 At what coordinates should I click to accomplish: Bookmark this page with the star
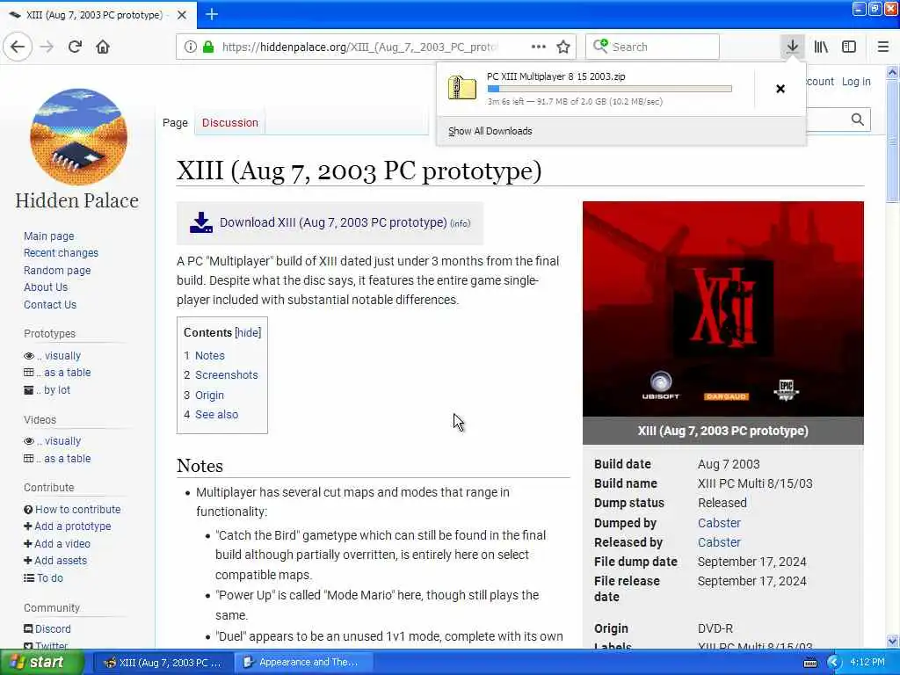563,47
